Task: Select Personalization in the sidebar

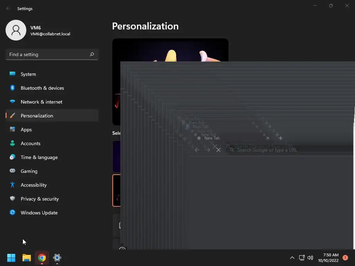Action: (52, 116)
